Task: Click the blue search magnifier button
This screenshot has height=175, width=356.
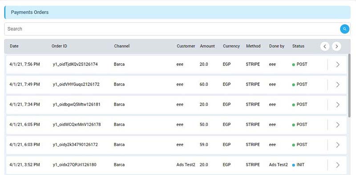Action: click(344, 29)
